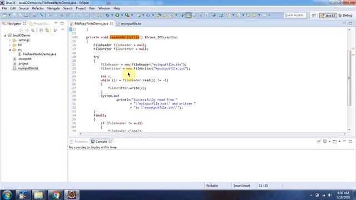Click the Navigator Back arrow icon

coord(21,30)
